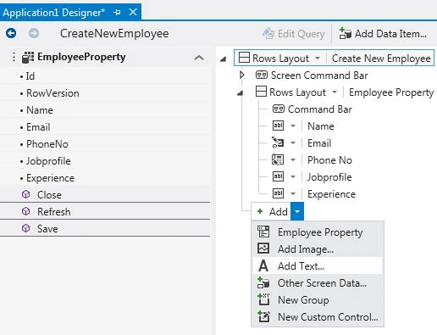Click the CreateNewEmployee screen title
Viewport: 437px width, 335px height.
pos(114,33)
